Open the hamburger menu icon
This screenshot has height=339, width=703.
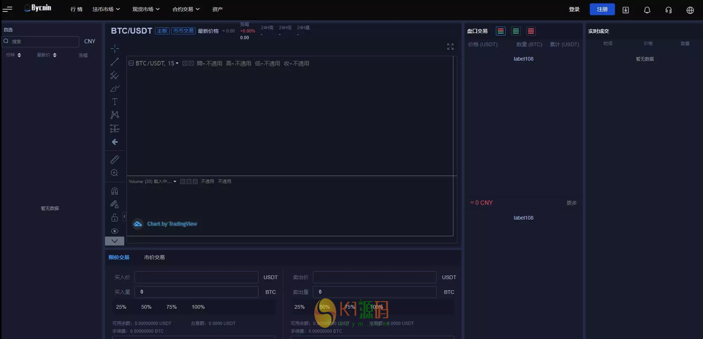(7, 9)
